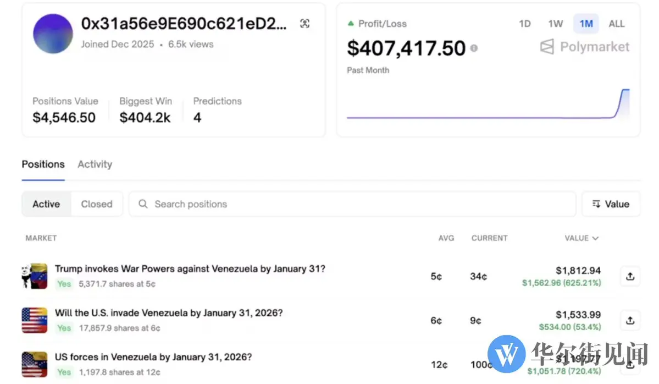
Task: Click the info icon next to profit amount
Action: tap(474, 48)
